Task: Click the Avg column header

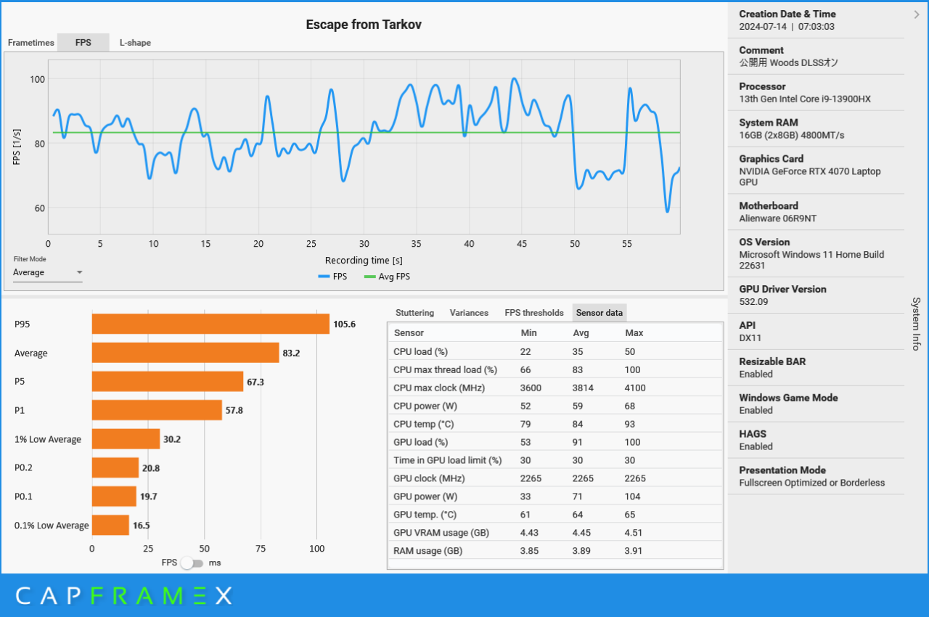Action: pyautogui.click(x=581, y=332)
